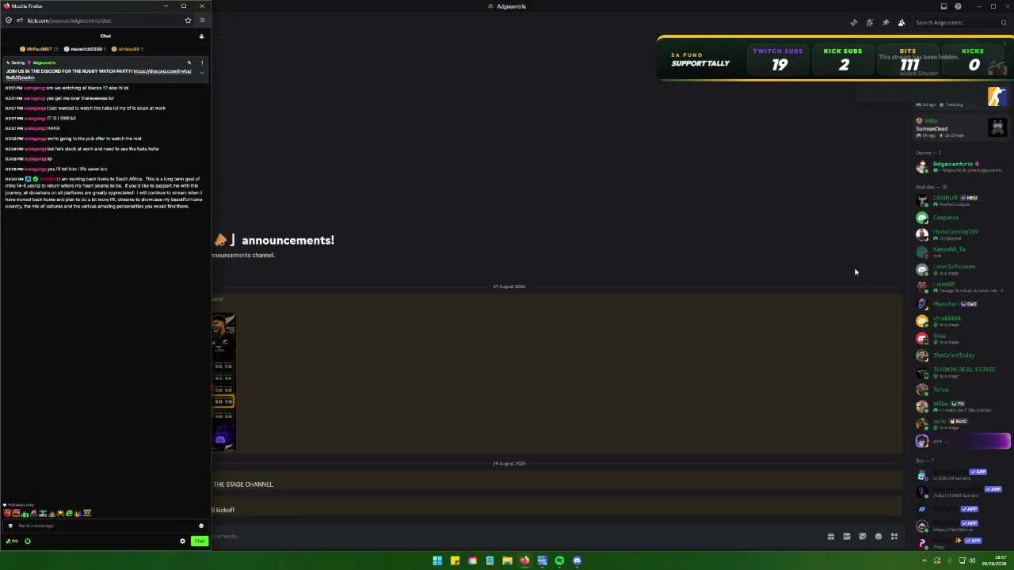
Task: Open pinned message three-dot options in Kick chat
Action: pyautogui.click(x=201, y=63)
